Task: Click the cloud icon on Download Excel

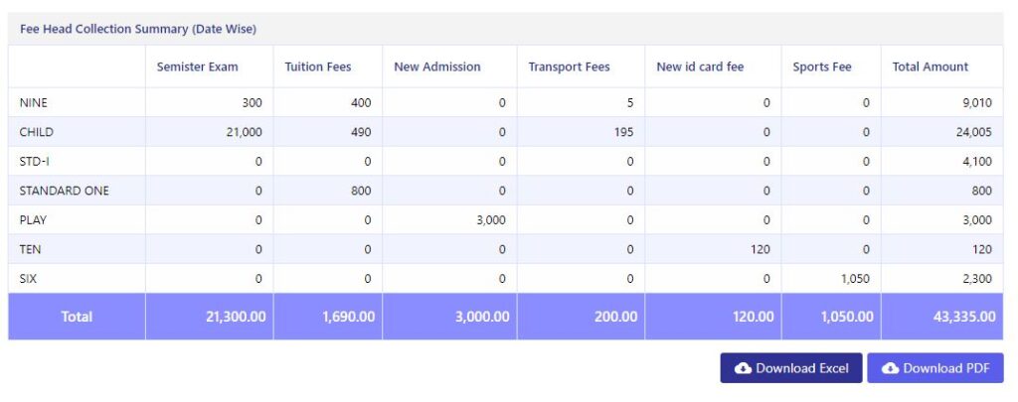Action: point(743,368)
